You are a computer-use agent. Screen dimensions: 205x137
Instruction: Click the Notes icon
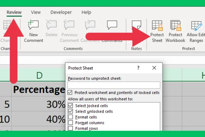(x=136, y=25)
